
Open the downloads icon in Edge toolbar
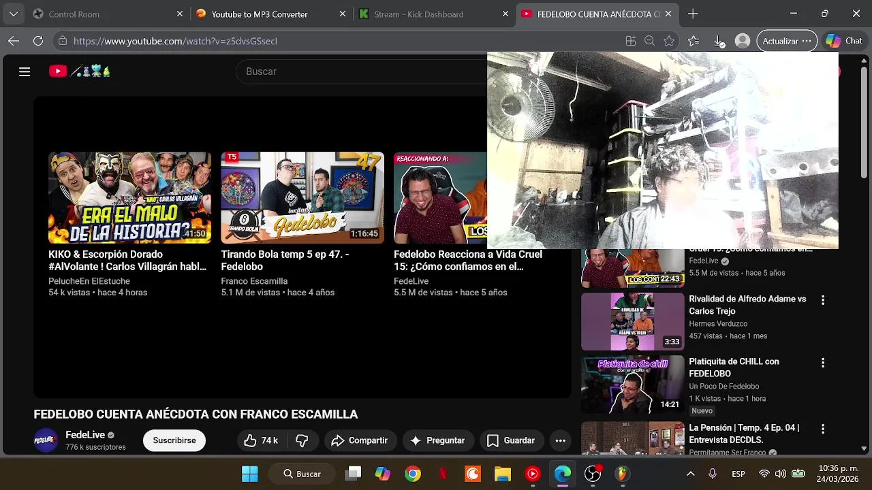pyautogui.click(x=719, y=41)
